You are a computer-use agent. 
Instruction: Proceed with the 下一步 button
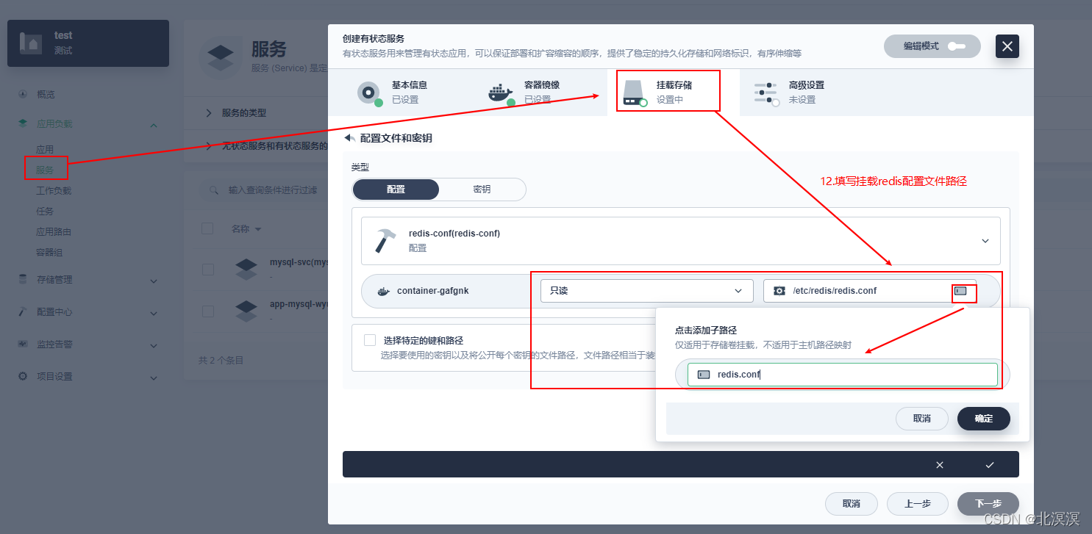[x=988, y=504]
